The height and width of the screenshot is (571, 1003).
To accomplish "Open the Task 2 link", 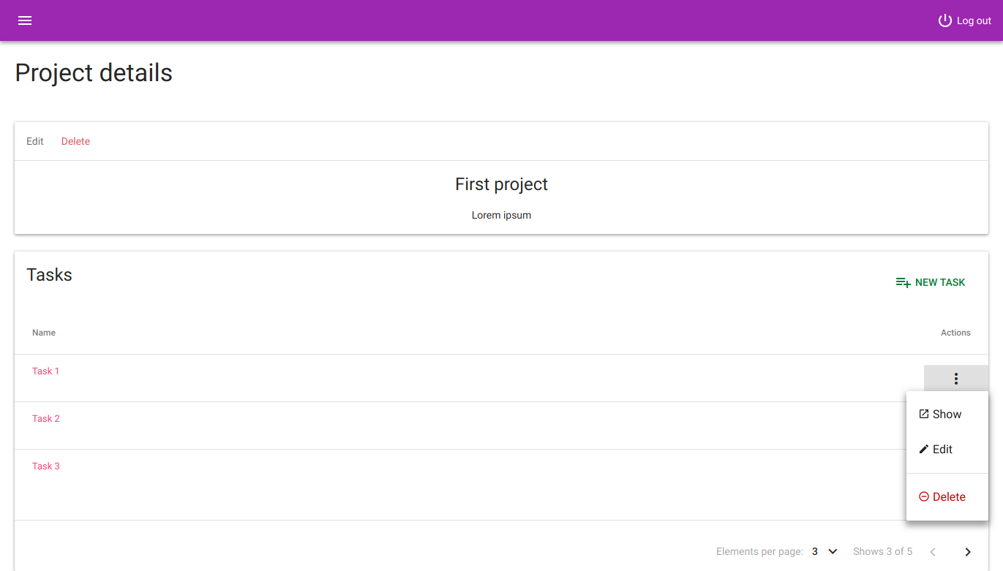I will (46, 418).
